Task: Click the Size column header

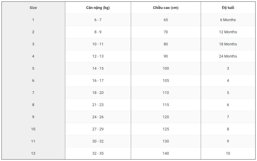Action: tap(33, 8)
